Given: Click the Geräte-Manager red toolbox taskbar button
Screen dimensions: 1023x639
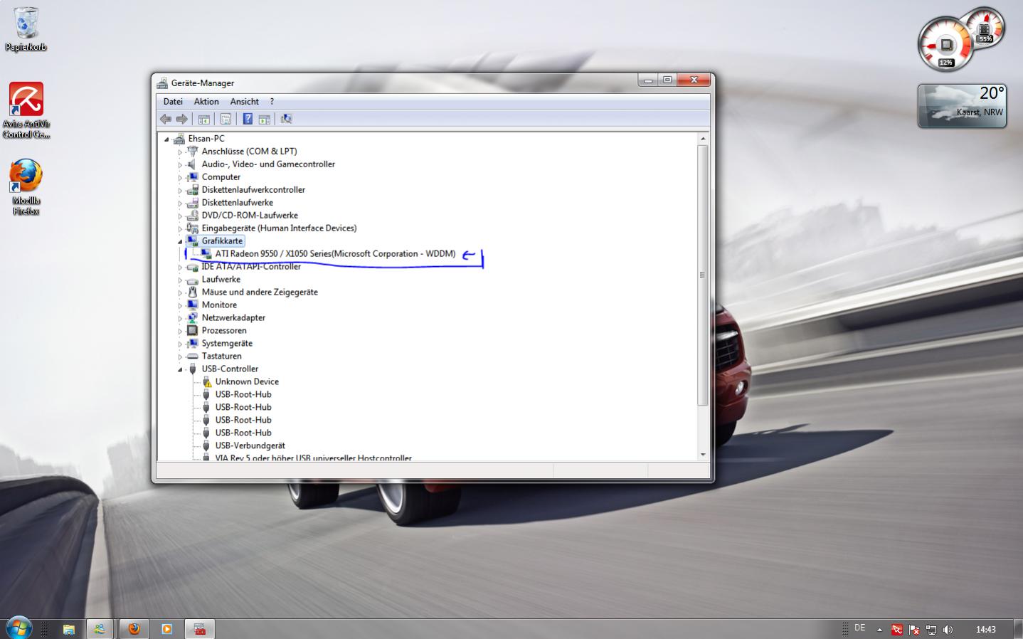Looking at the screenshot, I should (x=200, y=629).
